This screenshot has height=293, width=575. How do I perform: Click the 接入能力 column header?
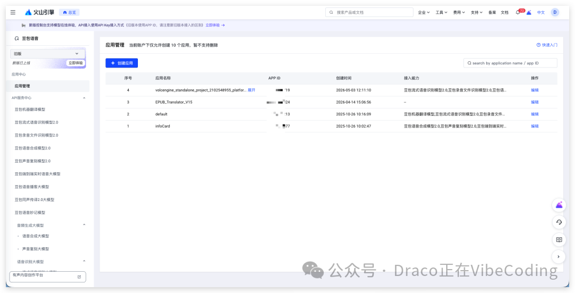tap(412, 78)
